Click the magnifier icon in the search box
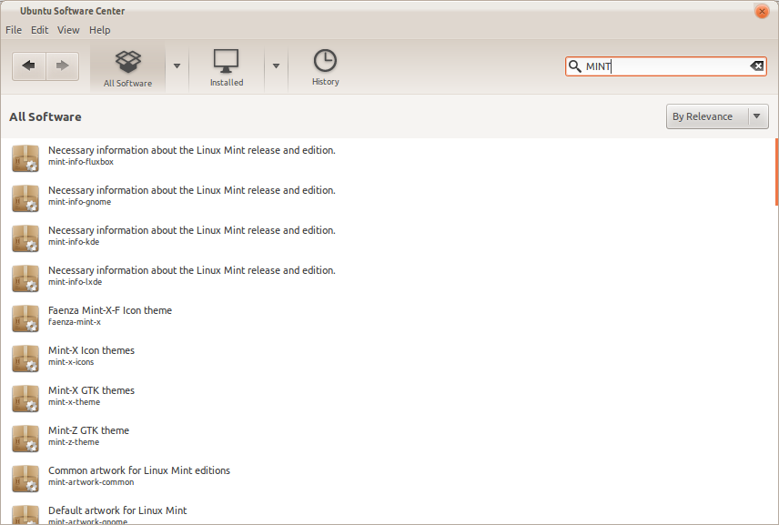 coord(575,66)
